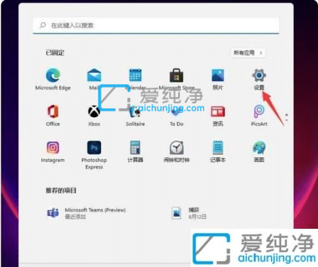Screen dimensions: 318x267
Task: Launch Solitaire game
Action: [135, 115]
